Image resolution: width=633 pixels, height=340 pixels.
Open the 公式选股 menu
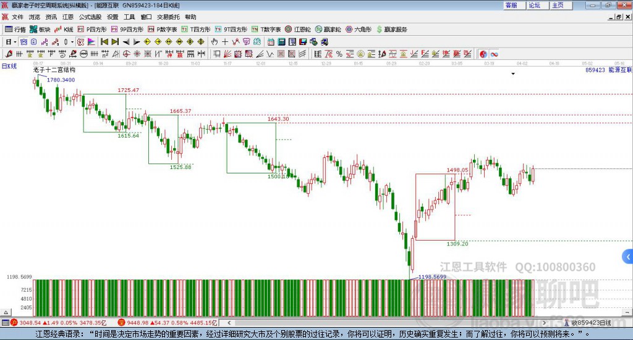90,17
